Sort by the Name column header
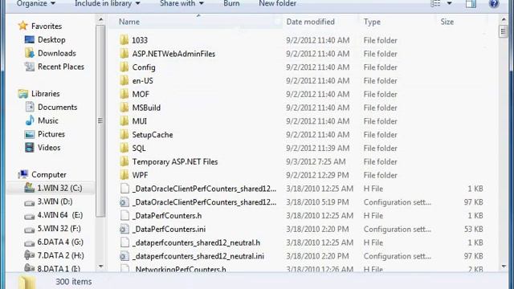 (129, 22)
